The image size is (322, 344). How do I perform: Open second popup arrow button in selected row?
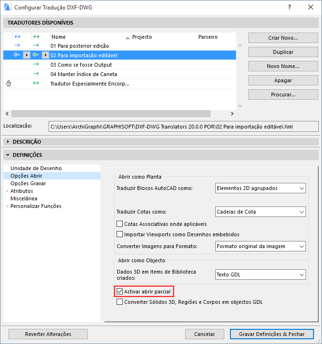pos(45,55)
